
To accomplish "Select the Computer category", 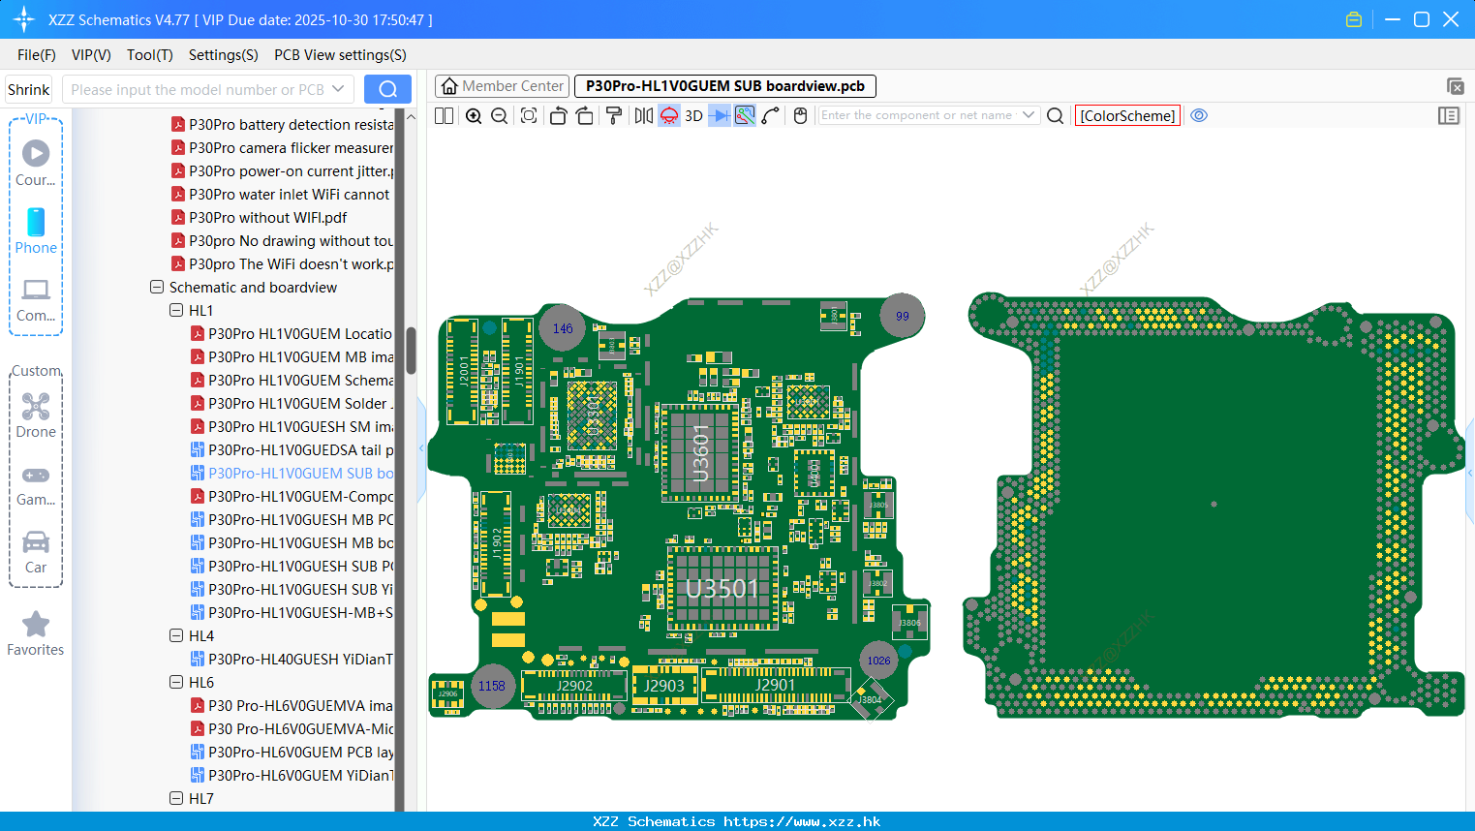I will point(36,300).
